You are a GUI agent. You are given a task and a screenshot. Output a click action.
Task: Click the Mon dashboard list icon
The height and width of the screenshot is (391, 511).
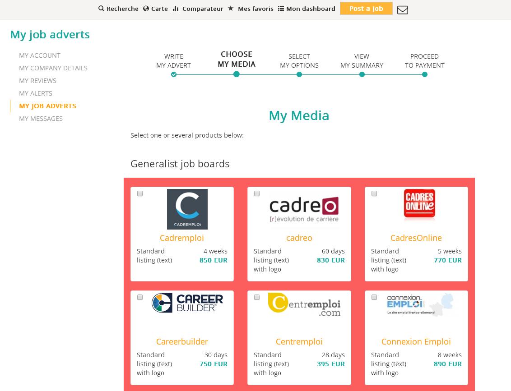281,9
